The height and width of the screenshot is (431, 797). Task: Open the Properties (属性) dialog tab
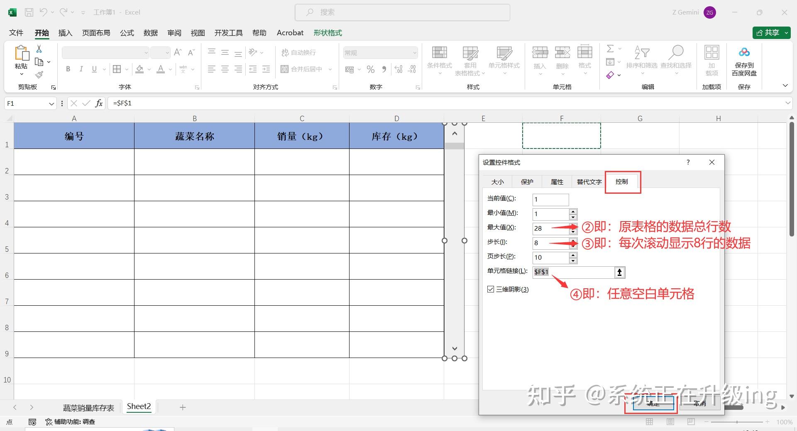557,182
